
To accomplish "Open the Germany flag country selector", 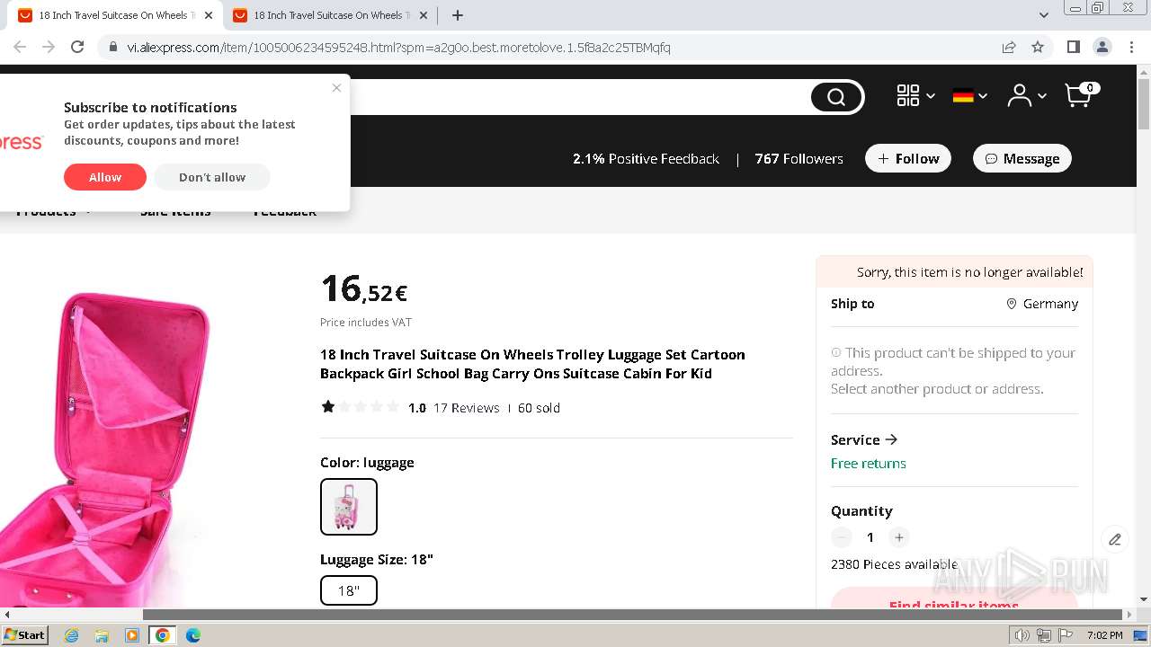I will click(970, 95).
